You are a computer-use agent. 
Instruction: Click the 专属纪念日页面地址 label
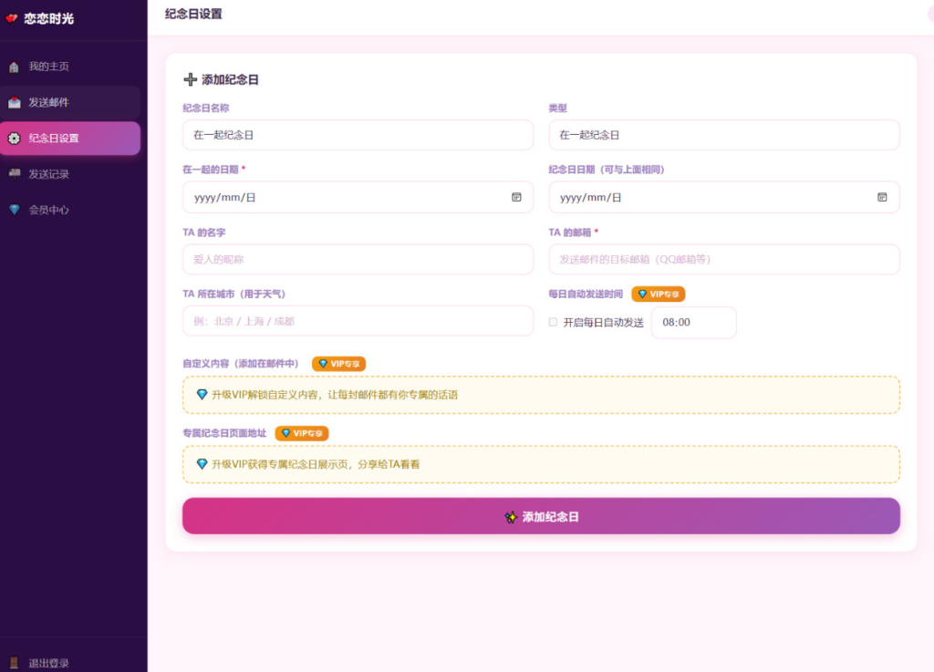pyautogui.click(x=224, y=433)
